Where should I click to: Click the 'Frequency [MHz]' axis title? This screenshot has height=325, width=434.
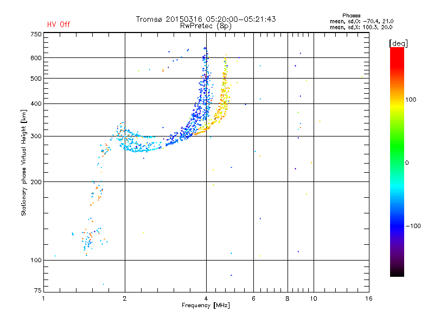[206, 305]
